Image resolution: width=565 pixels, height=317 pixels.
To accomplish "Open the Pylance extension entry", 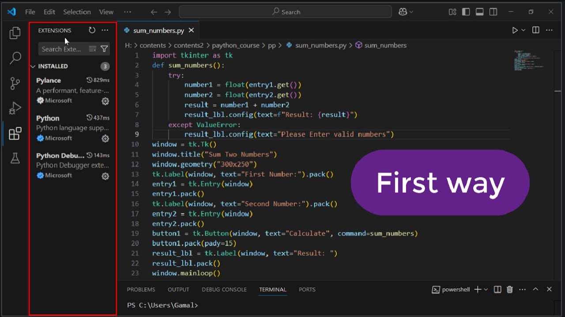I will 73,90.
